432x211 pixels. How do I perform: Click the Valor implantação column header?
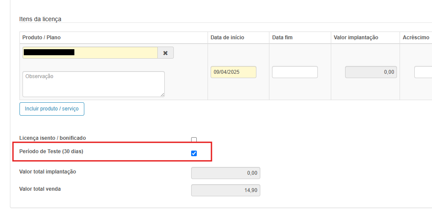click(x=356, y=38)
